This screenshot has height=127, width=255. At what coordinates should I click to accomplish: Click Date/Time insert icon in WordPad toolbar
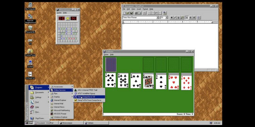(x=165, y=13)
